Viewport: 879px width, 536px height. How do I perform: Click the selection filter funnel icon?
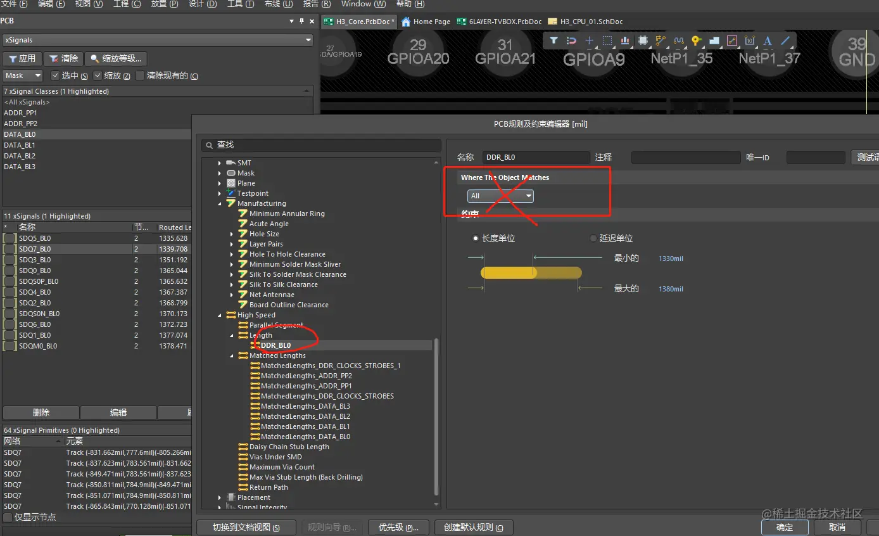click(553, 41)
